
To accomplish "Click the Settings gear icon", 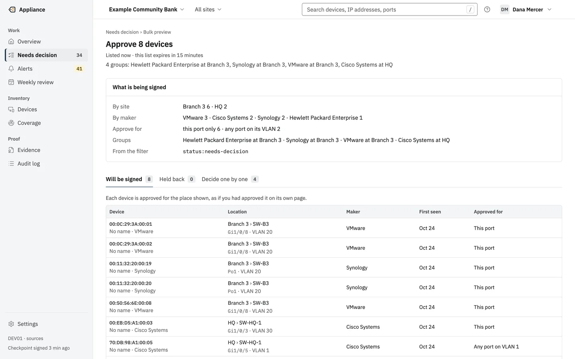I will [11, 324].
